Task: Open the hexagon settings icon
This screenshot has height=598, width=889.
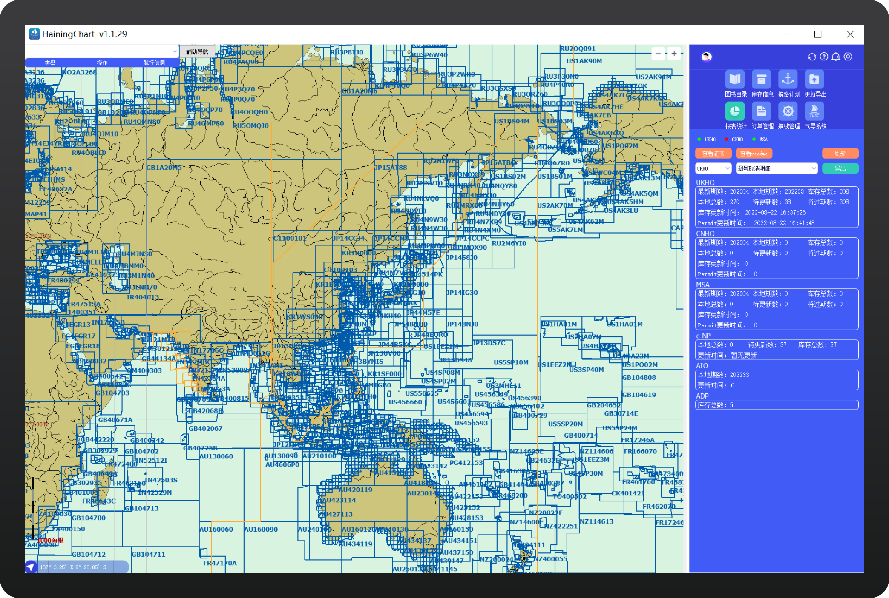Action: coord(848,57)
